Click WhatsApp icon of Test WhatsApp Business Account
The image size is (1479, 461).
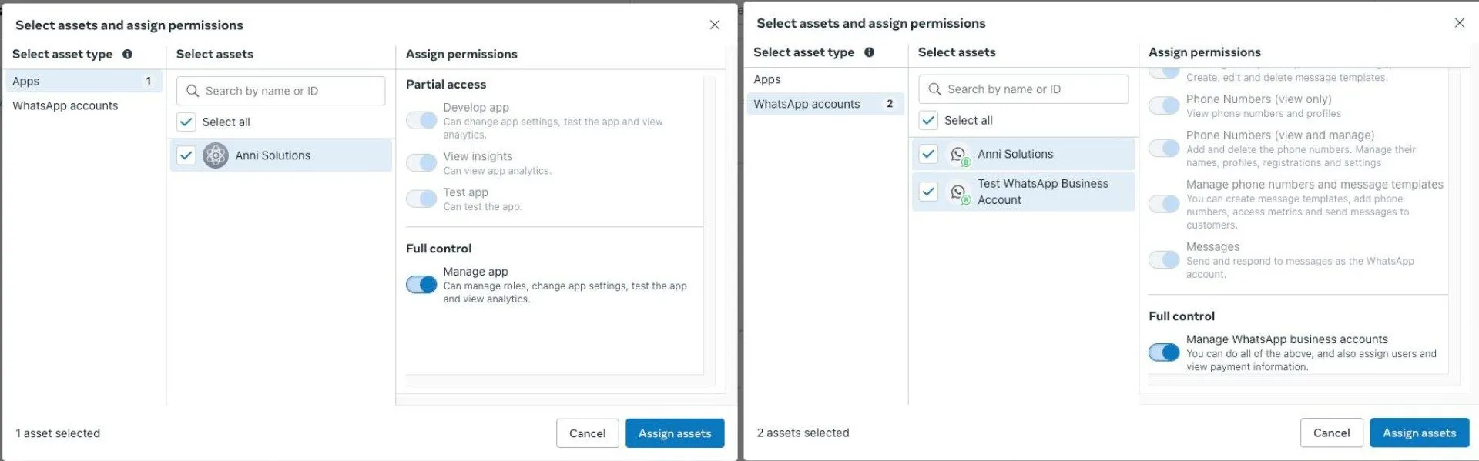tap(959, 192)
